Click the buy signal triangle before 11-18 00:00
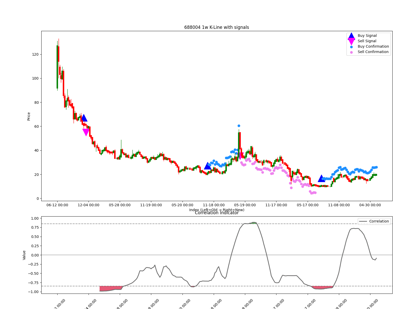 pyautogui.click(x=208, y=166)
